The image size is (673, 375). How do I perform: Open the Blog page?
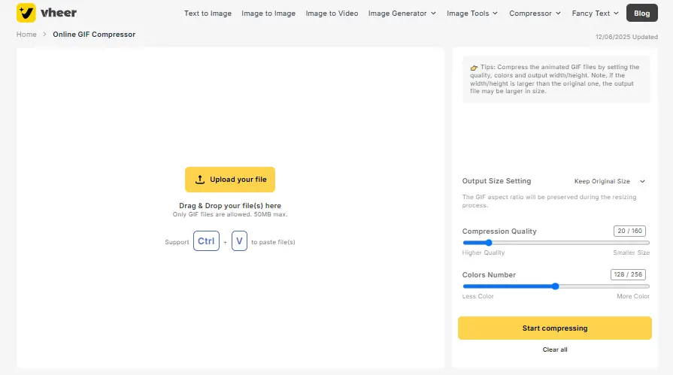[641, 13]
